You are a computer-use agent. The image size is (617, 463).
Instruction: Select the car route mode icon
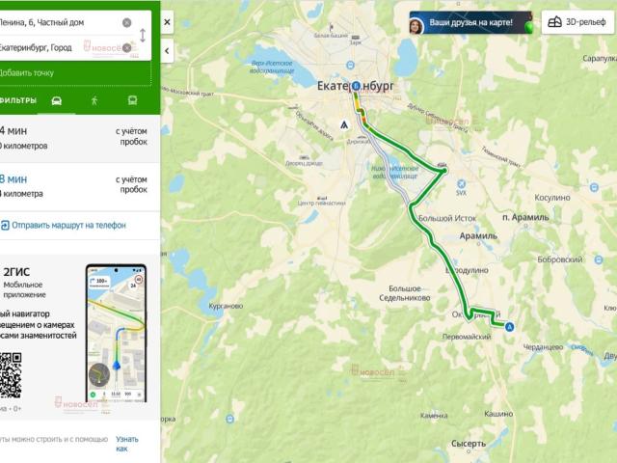click(x=56, y=100)
